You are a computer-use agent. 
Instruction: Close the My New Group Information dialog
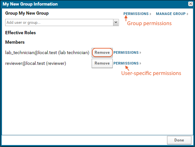tap(190, 4)
